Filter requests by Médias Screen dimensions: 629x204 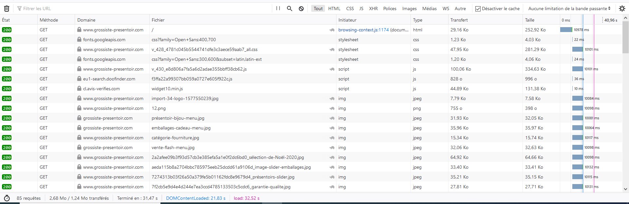point(429,8)
